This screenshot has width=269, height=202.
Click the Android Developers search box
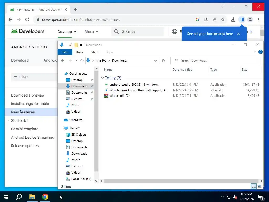click(x=138, y=32)
